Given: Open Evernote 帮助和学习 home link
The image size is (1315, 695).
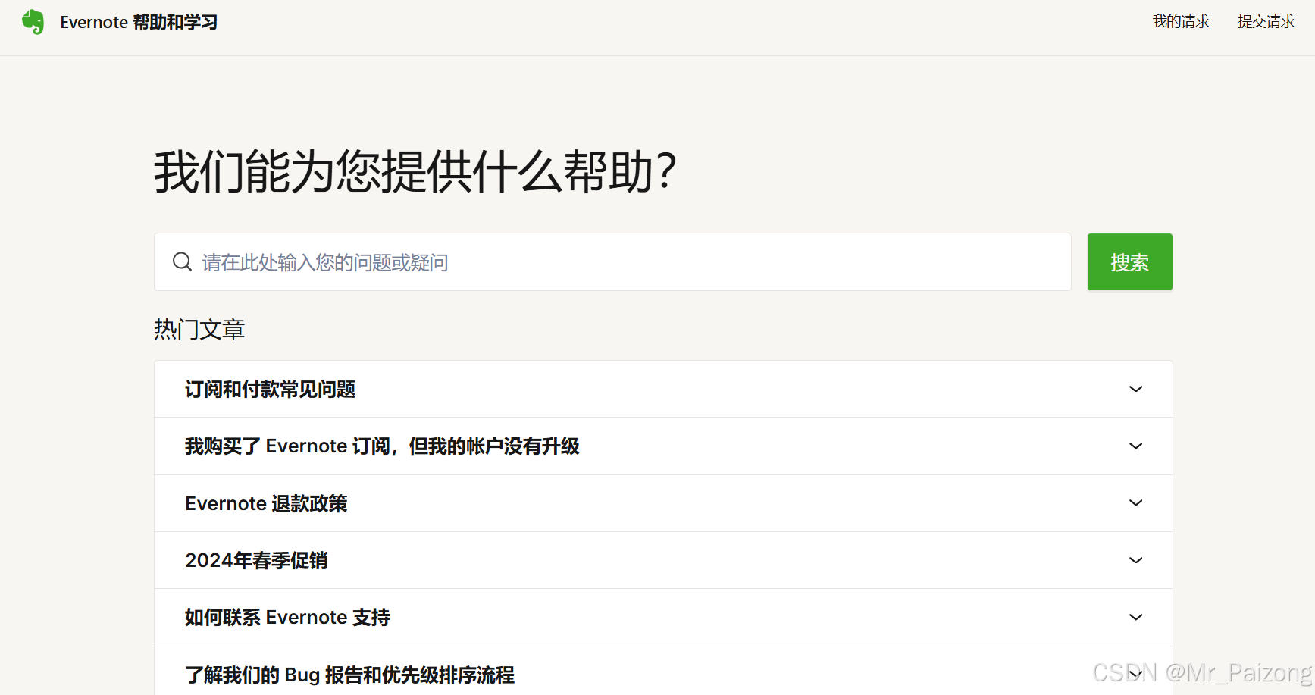Looking at the screenshot, I should [139, 22].
